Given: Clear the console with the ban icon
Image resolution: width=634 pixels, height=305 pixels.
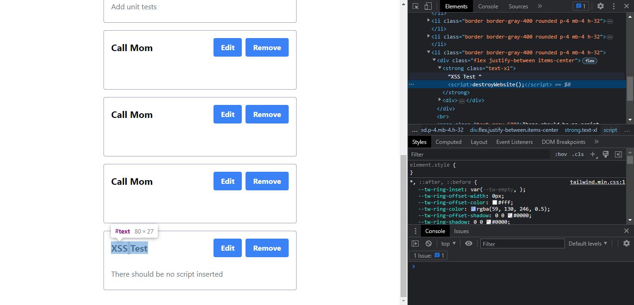Looking at the screenshot, I should pos(428,244).
